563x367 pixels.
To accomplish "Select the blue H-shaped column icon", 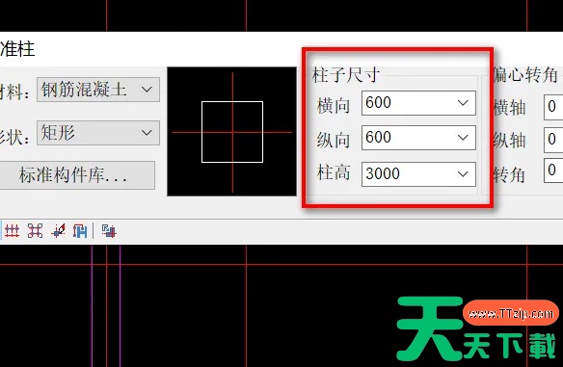I will coord(80,230).
